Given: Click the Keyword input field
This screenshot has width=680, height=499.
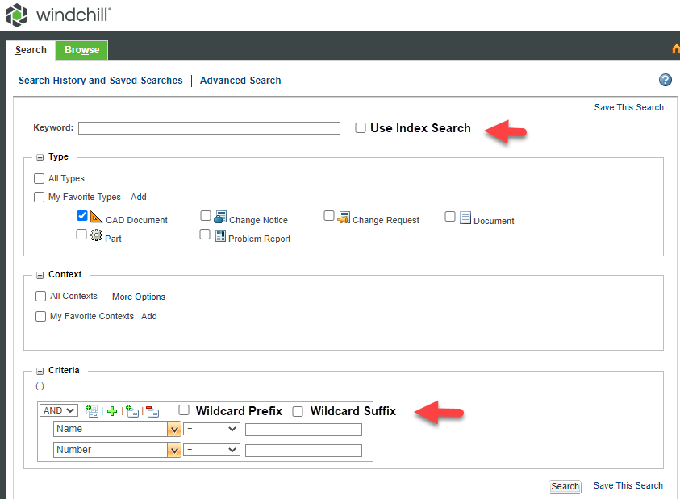Looking at the screenshot, I should click(x=209, y=127).
